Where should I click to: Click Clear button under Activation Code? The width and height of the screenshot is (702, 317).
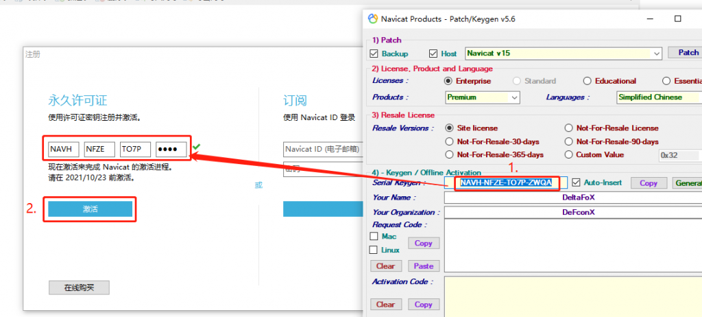pos(385,305)
